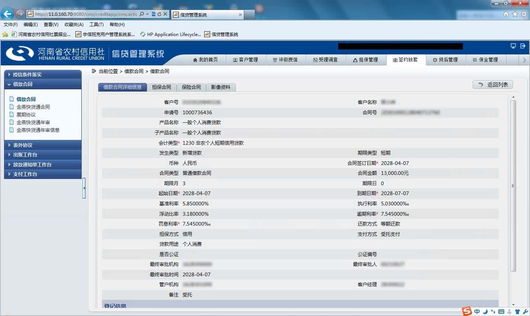This screenshot has height=316, width=530.
Task: Open the 受理调查 navigation tab
Action: click(x=326, y=60)
